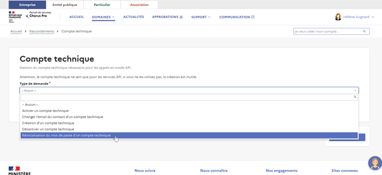This screenshot has width=382, height=175.
Task: Click the 'Nous suivre' footer heading
Action: [145, 171]
